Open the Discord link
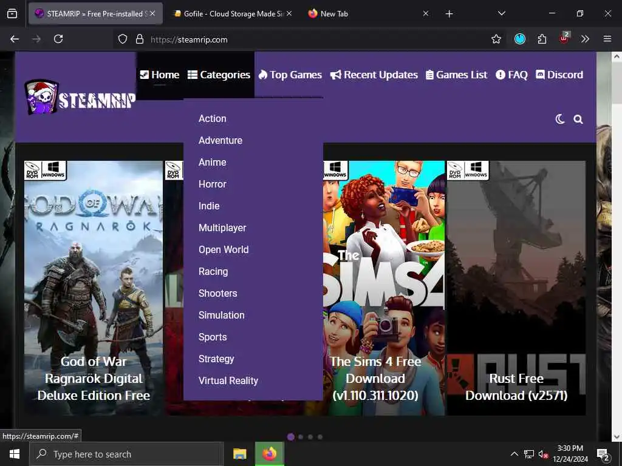The image size is (622, 466). pyautogui.click(x=559, y=75)
